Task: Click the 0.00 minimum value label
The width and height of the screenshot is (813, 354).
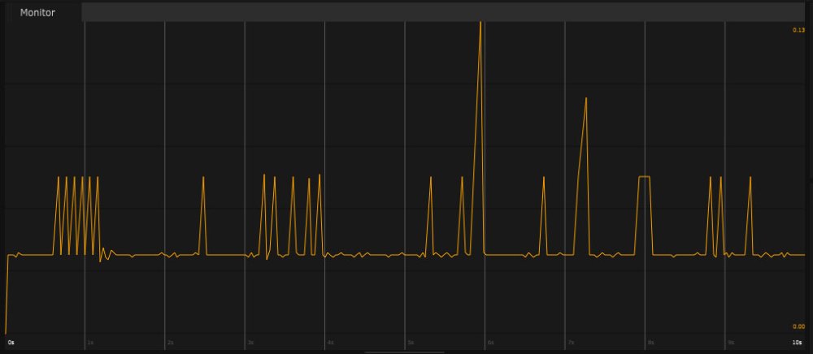Action: (x=798, y=326)
